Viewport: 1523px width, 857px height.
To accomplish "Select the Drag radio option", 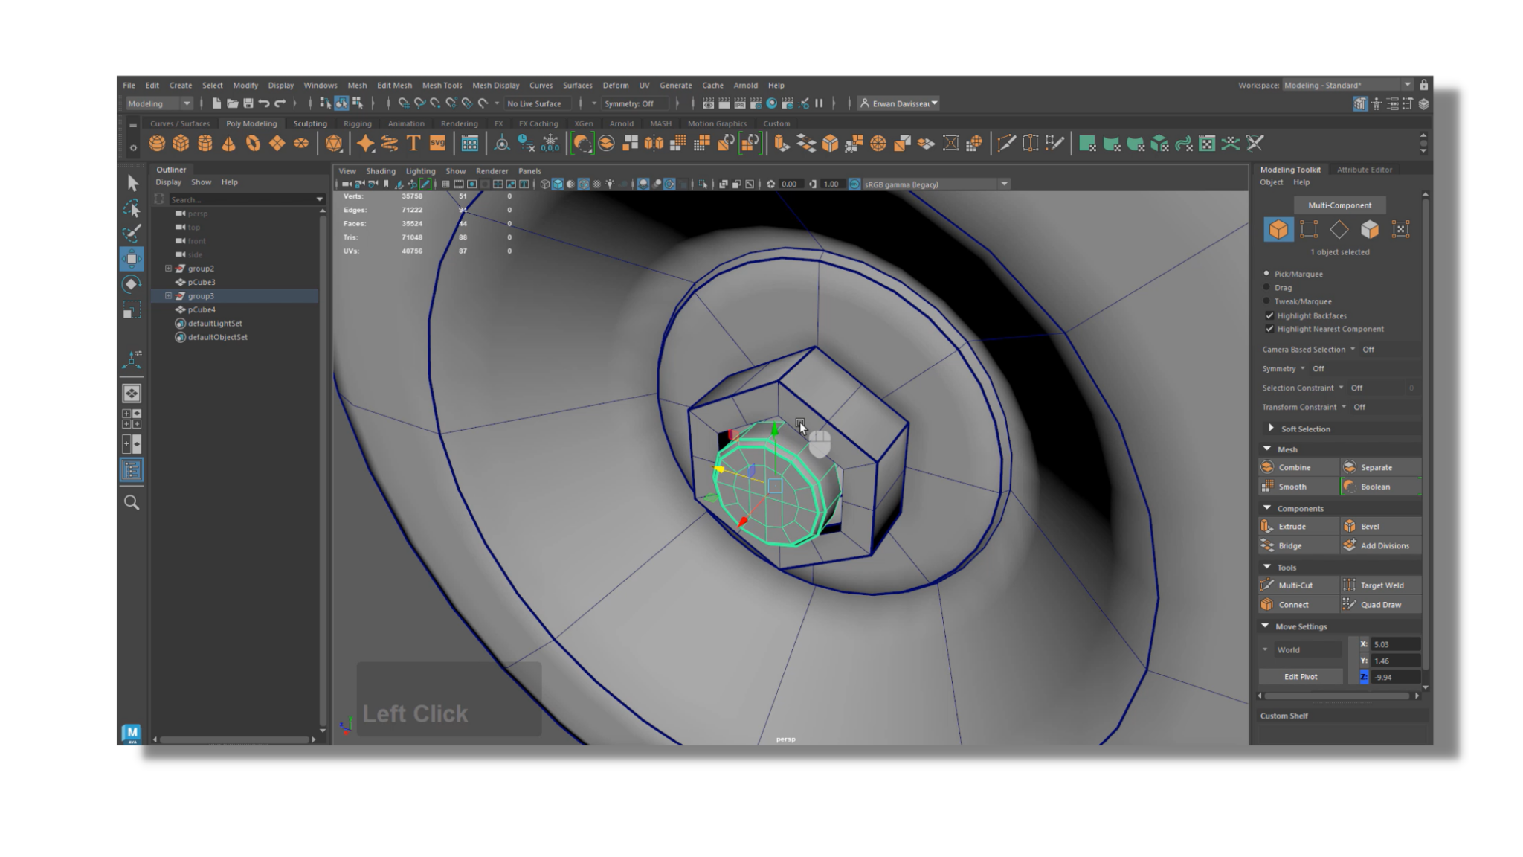I will coord(1266,287).
